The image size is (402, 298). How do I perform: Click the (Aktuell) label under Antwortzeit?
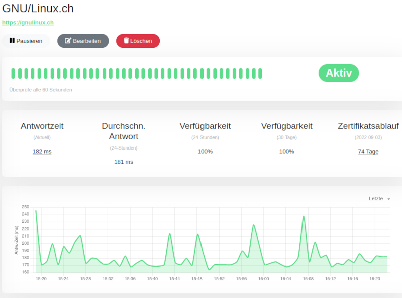pyautogui.click(x=42, y=137)
